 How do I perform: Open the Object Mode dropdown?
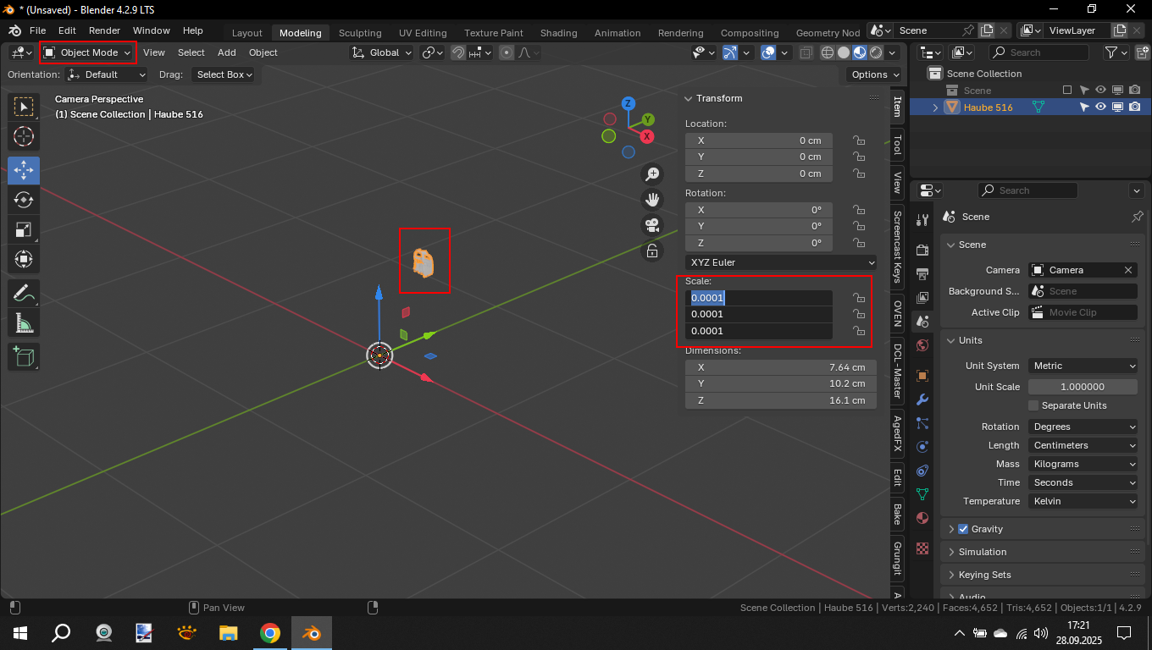pyautogui.click(x=88, y=52)
